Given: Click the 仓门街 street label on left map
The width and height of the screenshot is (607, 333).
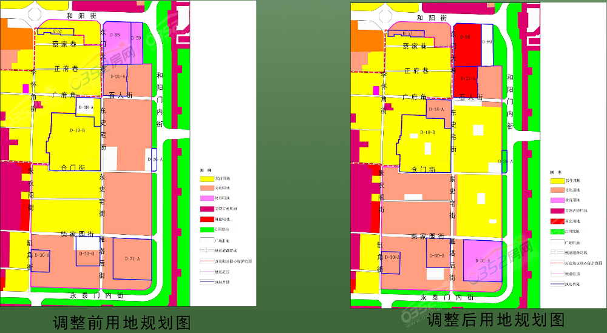Looking at the screenshot, I should (72, 167).
